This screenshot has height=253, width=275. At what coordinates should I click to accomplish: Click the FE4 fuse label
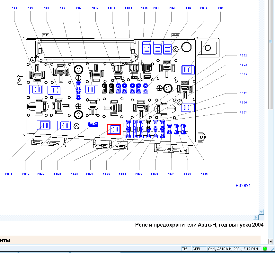click(x=221, y=8)
